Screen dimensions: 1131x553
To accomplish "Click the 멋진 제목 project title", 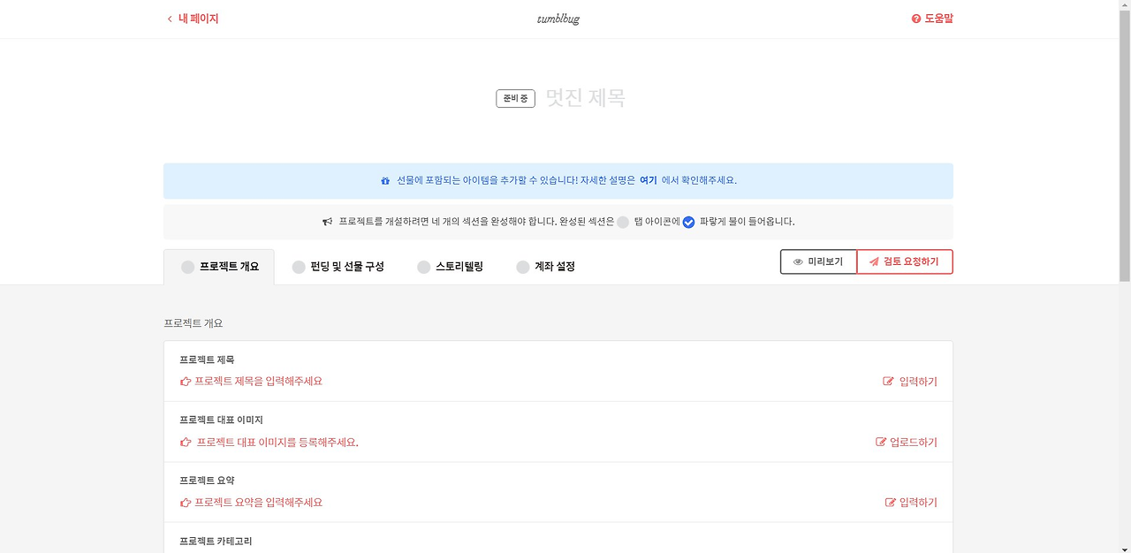I will click(585, 97).
